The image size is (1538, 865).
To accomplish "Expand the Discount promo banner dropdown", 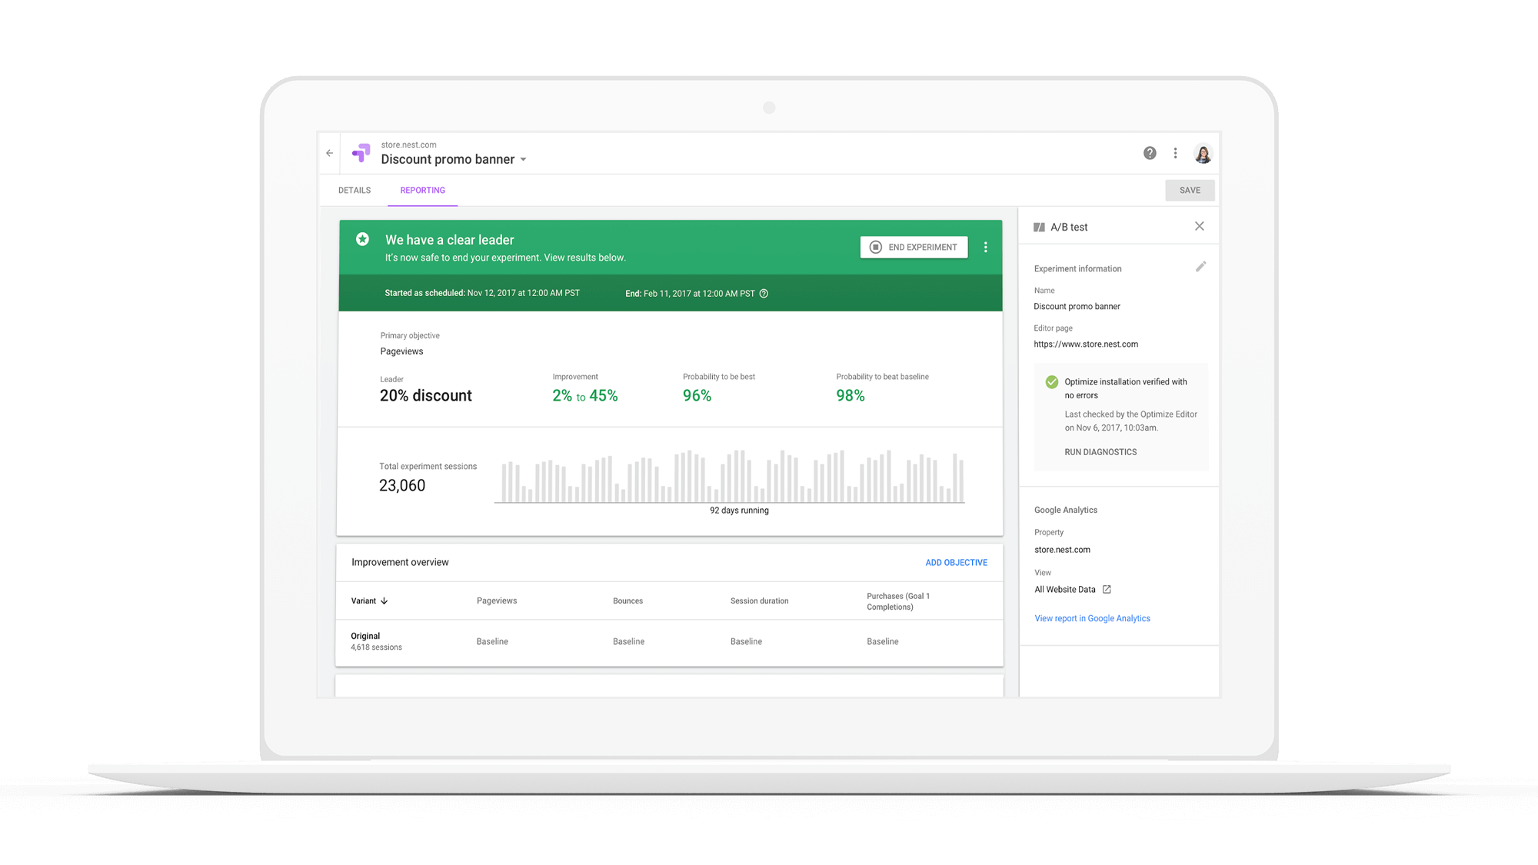I will click(x=523, y=160).
